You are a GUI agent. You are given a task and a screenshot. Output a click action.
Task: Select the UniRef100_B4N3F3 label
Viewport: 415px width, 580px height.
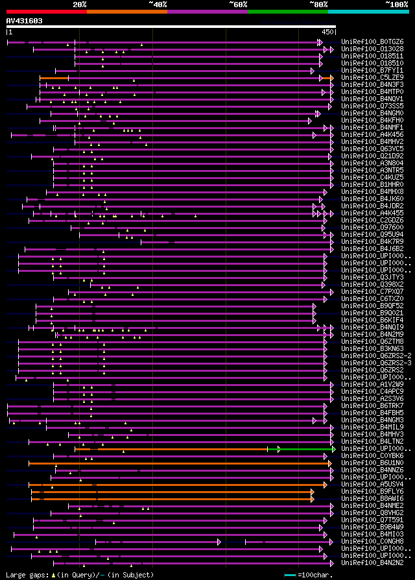(x=372, y=85)
